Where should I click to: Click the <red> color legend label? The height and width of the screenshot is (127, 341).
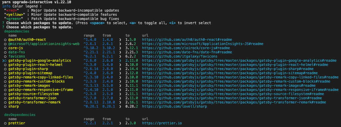(13, 10)
